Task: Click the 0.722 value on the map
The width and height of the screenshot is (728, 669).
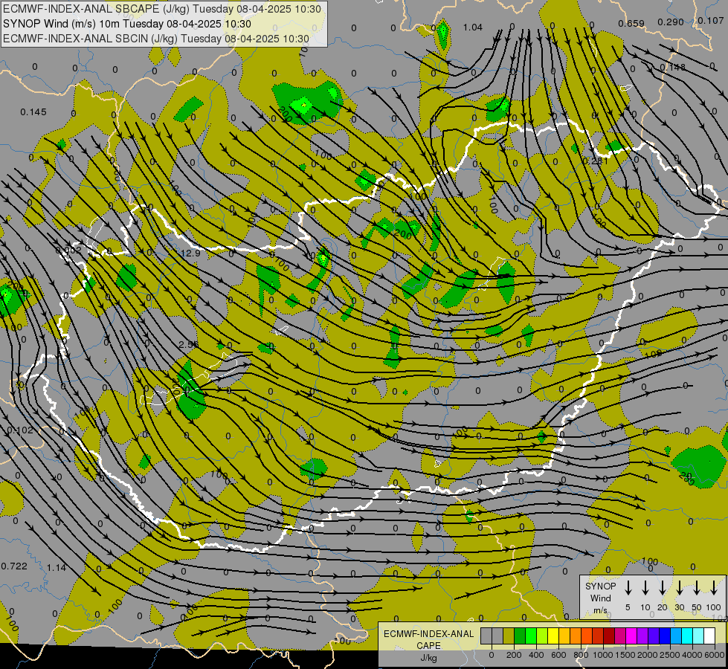Action: coord(14,566)
